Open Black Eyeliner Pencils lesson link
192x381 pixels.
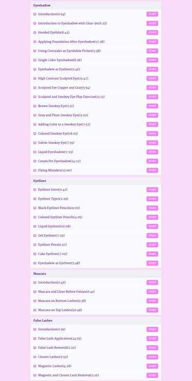pos(59,208)
